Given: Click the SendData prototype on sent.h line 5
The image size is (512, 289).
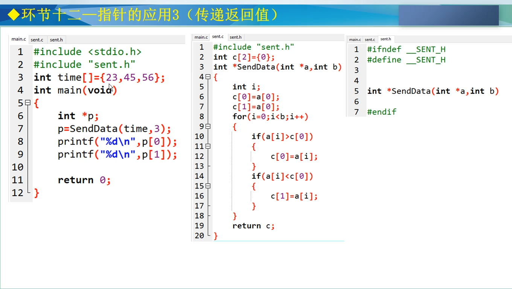Looking at the screenshot, I should (433, 91).
